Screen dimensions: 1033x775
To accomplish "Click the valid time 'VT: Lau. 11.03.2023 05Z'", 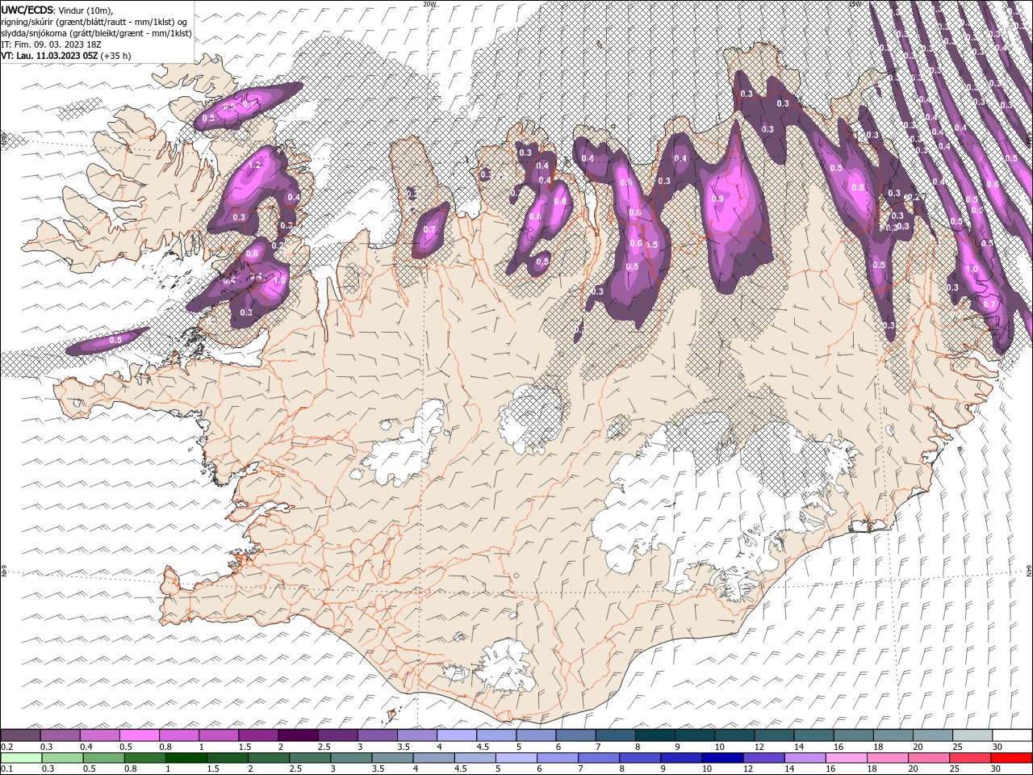I will (x=50, y=56).
